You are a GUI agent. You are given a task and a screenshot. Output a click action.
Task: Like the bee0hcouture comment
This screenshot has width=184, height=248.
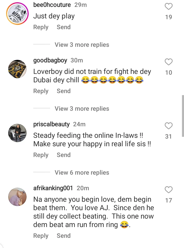[x=168, y=6]
